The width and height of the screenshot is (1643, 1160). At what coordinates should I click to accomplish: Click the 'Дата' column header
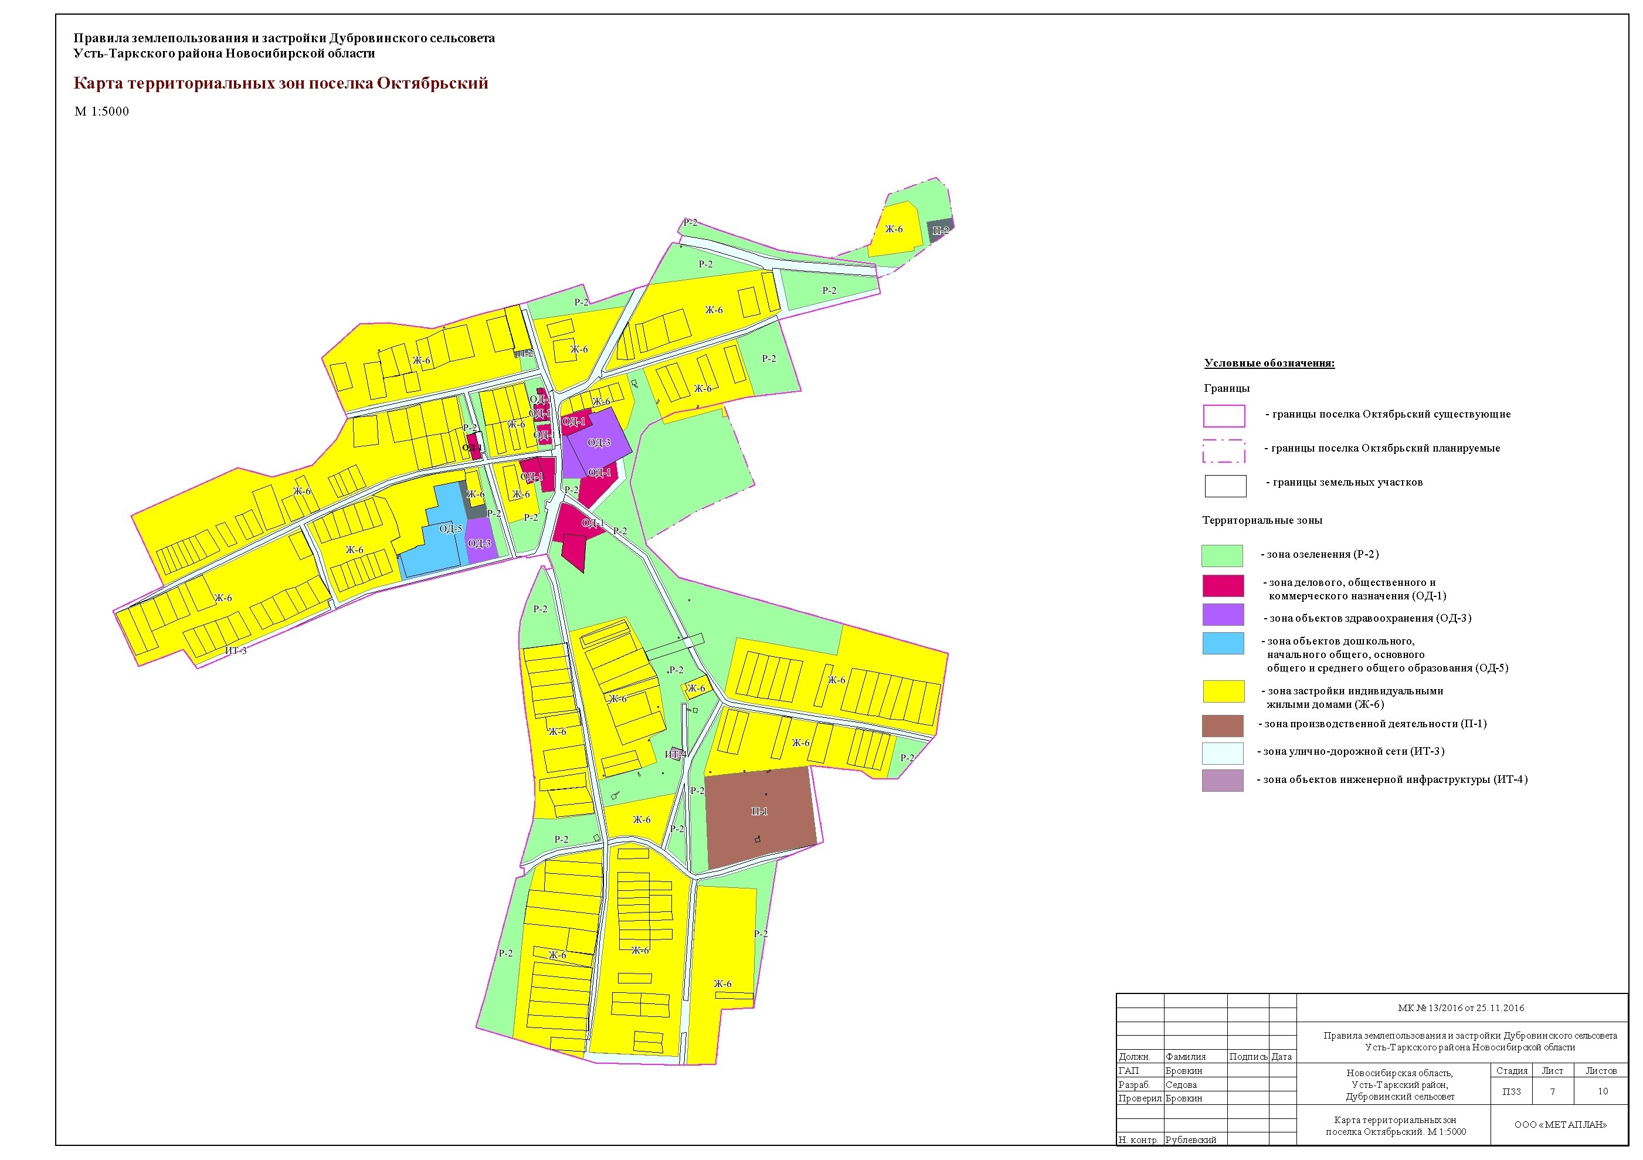[x=1282, y=1056]
